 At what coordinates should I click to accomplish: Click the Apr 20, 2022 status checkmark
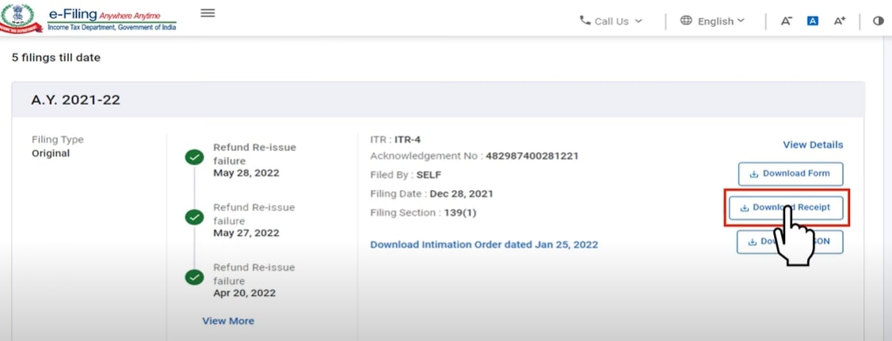click(x=194, y=278)
